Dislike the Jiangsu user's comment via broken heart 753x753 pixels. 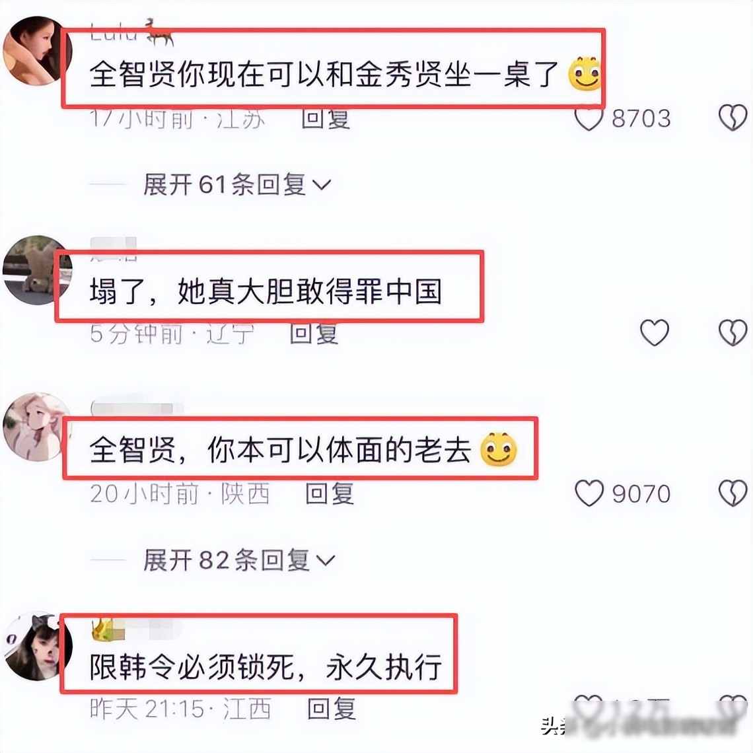(733, 118)
